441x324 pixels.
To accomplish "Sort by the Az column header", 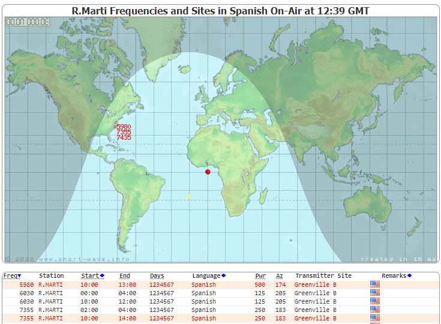I will click(x=279, y=276).
